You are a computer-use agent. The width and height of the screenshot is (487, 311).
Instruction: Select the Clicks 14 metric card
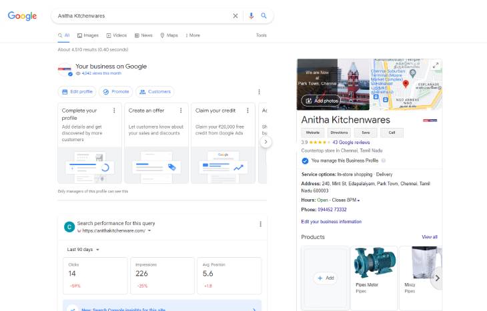tap(95, 276)
